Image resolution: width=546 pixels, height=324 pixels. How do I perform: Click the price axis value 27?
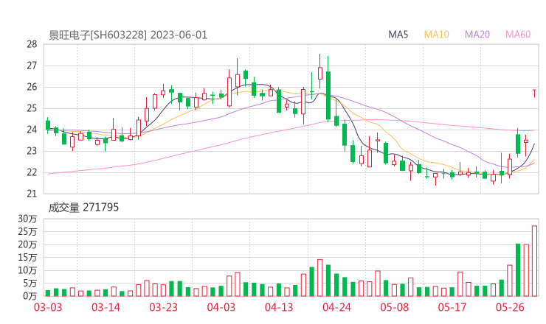pyautogui.click(x=32, y=66)
